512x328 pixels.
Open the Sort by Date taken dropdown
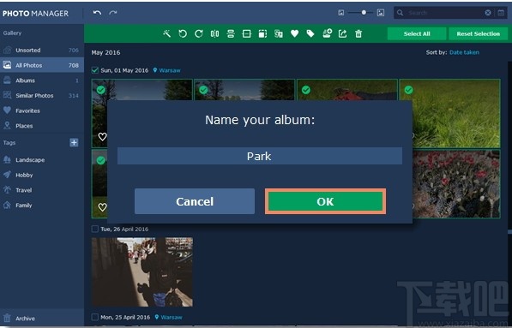click(x=464, y=52)
